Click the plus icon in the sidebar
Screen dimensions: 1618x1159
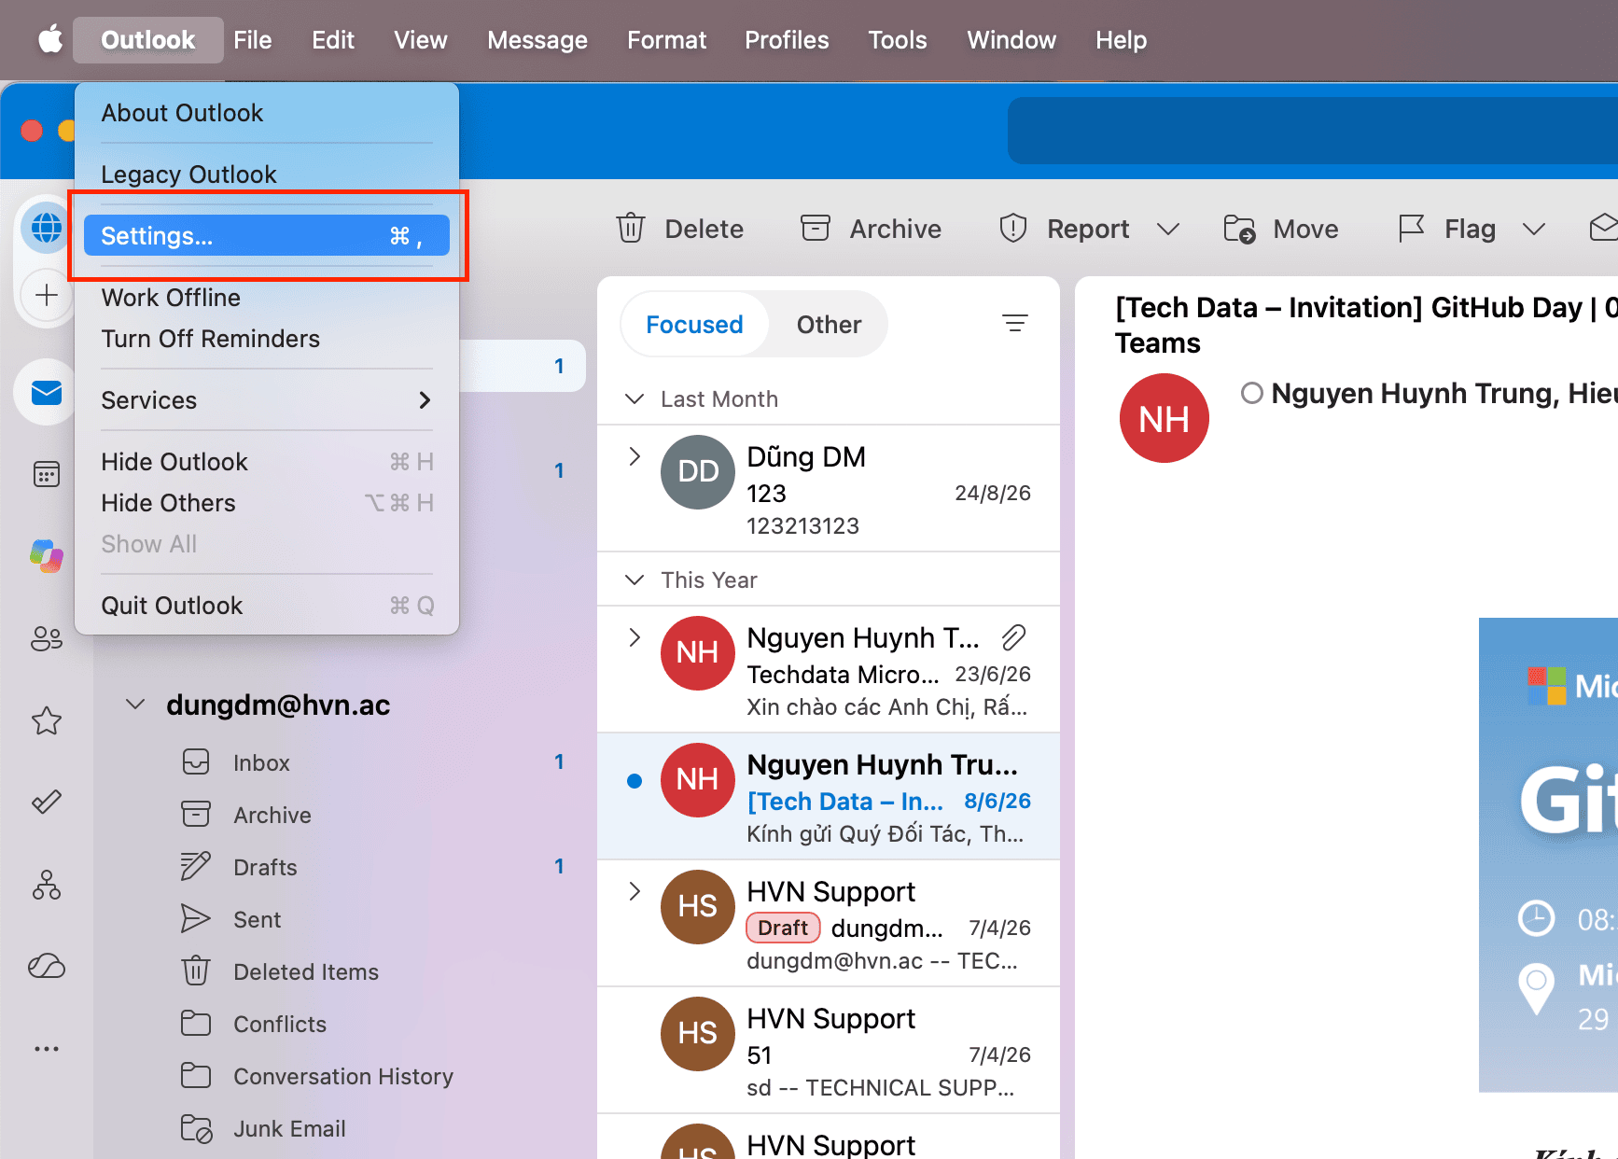pyautogui.click(x=47, y=296)
